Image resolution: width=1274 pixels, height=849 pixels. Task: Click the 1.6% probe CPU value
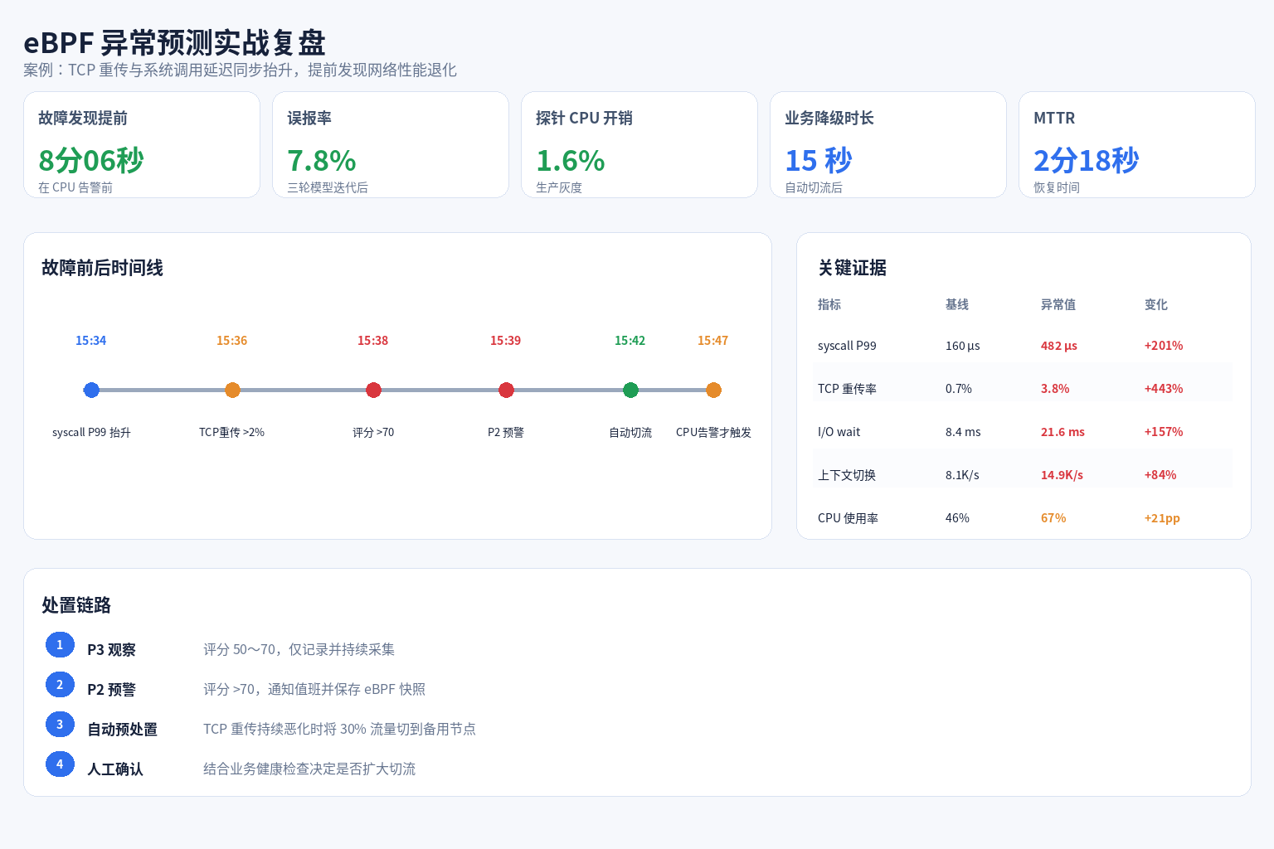tap(571, 160)
